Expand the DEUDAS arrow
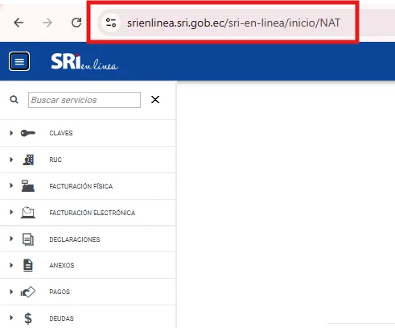This screenshot has height=328, width=395. (11, 318)
